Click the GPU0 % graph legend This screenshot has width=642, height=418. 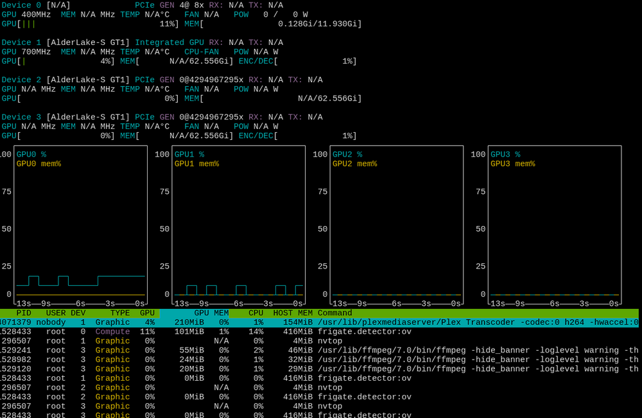coord(31,154)
